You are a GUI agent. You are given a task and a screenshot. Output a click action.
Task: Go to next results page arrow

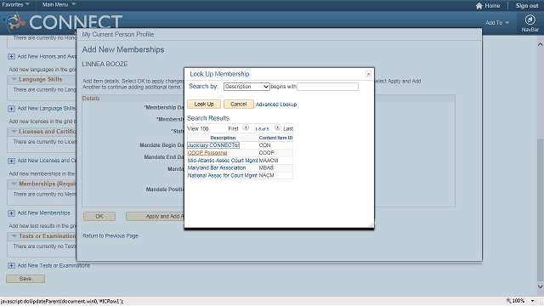(x=278, y=127)
